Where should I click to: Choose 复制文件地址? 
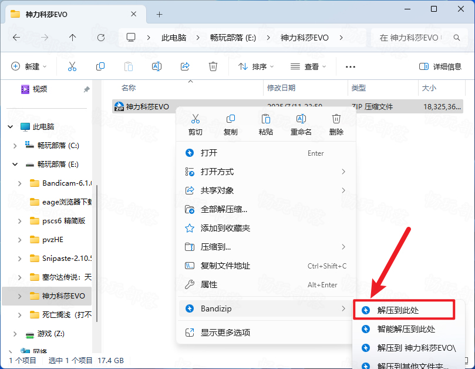tap(265, 266)
